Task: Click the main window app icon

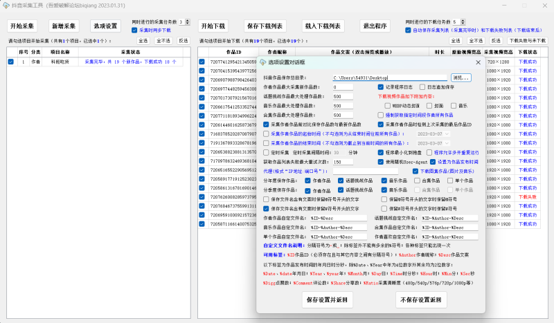Action: [6, 6]
